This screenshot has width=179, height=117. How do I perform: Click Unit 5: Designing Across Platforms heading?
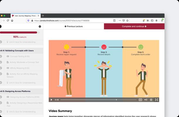coord(15,91)
